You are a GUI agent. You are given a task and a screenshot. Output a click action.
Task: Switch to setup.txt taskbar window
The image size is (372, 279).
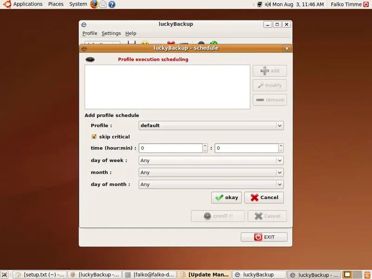[x=40, y=275]
